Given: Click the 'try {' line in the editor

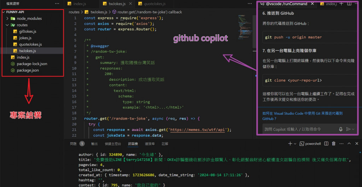Looking at the screenshot, I should 94,124.
